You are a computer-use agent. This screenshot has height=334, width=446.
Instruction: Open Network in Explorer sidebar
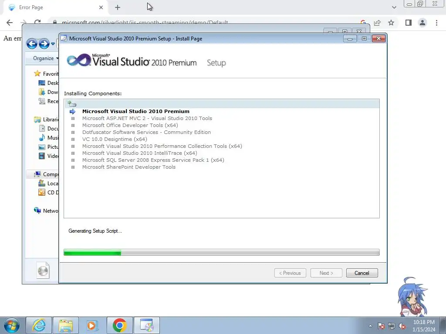(x=46, y=211)
